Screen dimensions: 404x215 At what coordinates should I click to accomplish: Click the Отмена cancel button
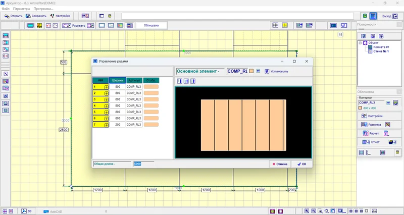pos(280,164)
